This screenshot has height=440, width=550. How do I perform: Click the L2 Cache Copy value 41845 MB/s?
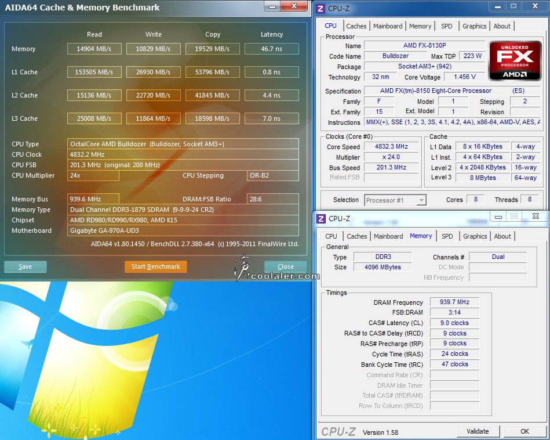point(213,95)
